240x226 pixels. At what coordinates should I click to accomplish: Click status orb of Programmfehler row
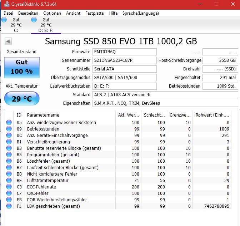click(x=9, y=154)
